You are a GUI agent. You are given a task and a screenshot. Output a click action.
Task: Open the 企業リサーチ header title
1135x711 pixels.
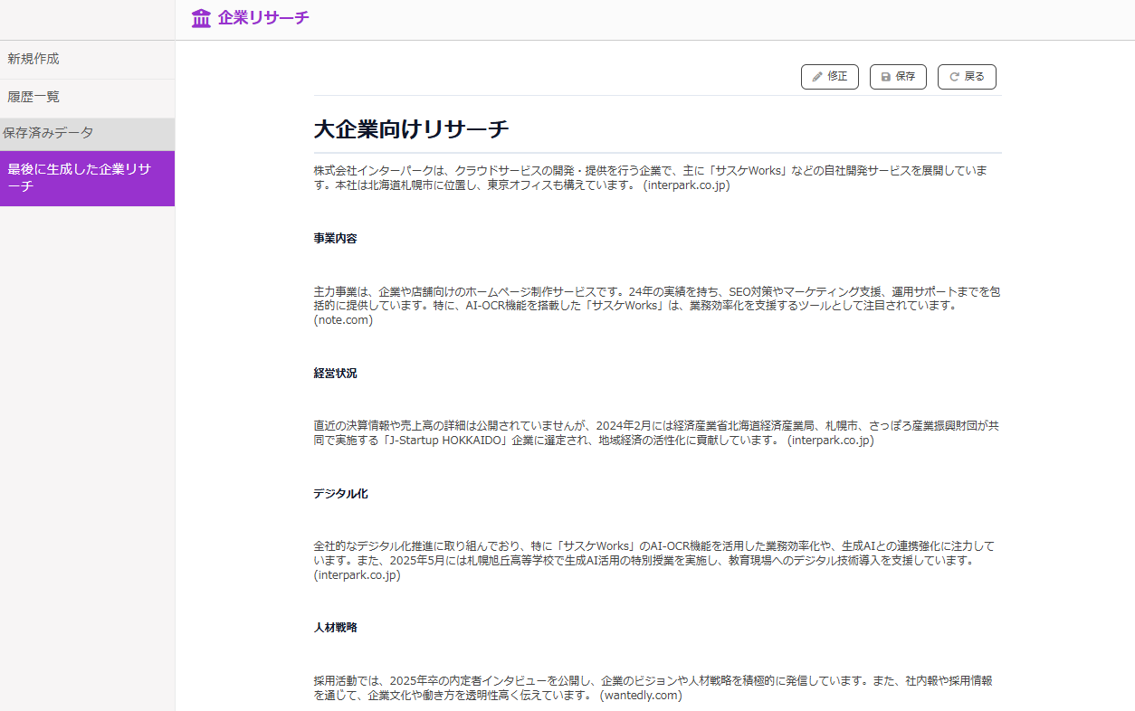point(263,18)
